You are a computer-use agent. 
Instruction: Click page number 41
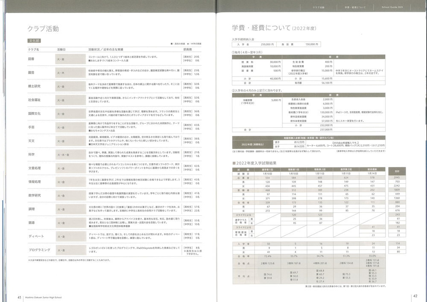19,297
